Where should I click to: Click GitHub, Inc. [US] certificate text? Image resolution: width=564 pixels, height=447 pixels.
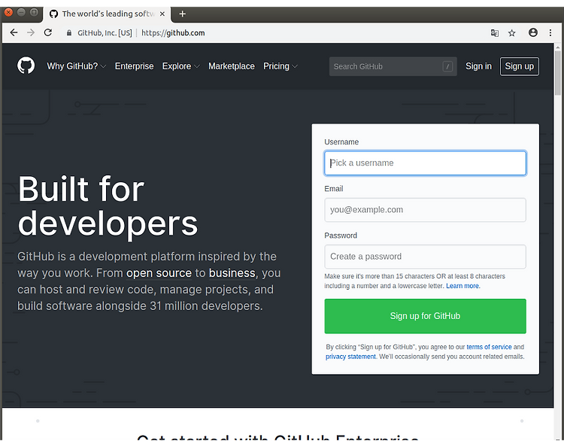tap(105, 33)
